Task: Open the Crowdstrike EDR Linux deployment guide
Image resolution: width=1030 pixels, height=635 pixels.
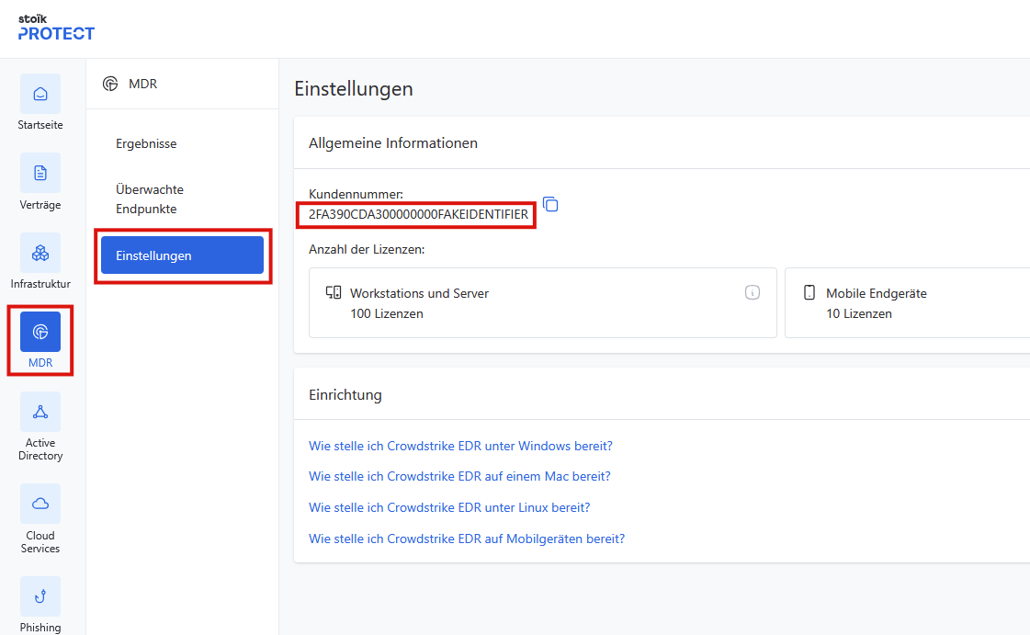Action: [x=449, y=507]
